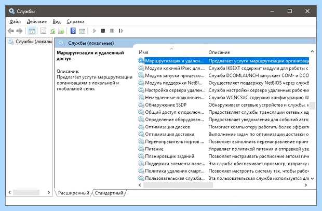Select the Поддержка элемента пане... service
This screenshot has width=322, height=211.
(x=175, y=164)
